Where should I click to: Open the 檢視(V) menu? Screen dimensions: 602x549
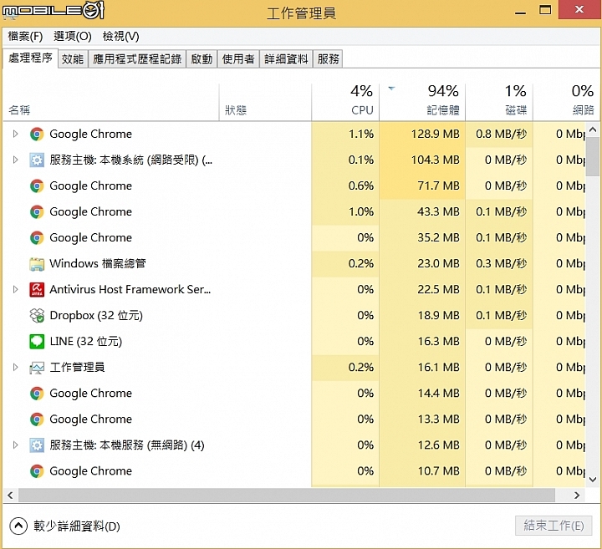tap(120, 37)
